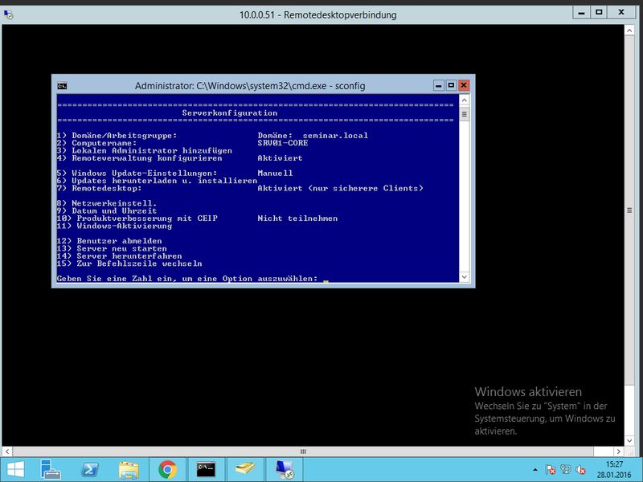This screenshot has height=482, width=643.
Task: Click the muted volume tray icon
Action: (581, 469)
